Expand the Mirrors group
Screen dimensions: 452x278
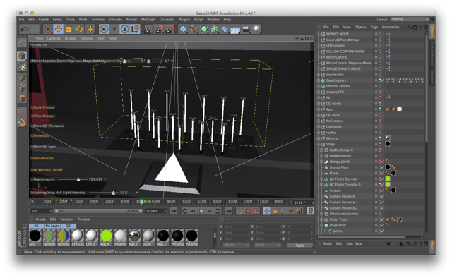pos(319,138)
